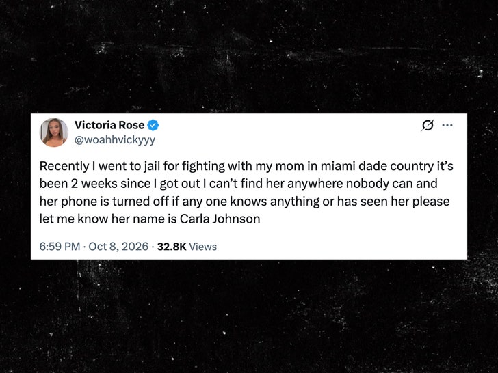Viewport: 498px width, 373px height.
Task: Click the name Carla Johnson in the tweet
Action: pyautogui.click(x=220, y=219)
